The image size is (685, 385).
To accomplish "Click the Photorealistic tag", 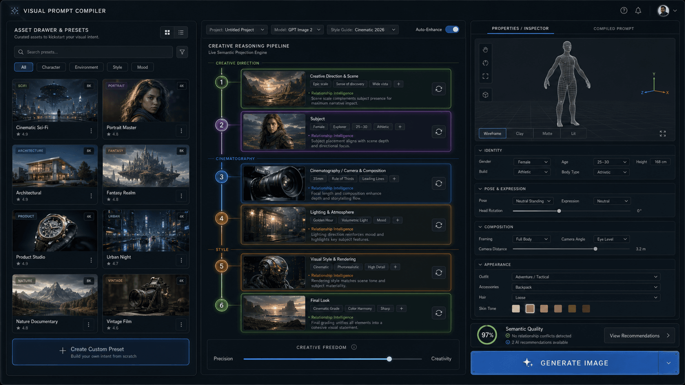I will (348, 267).
